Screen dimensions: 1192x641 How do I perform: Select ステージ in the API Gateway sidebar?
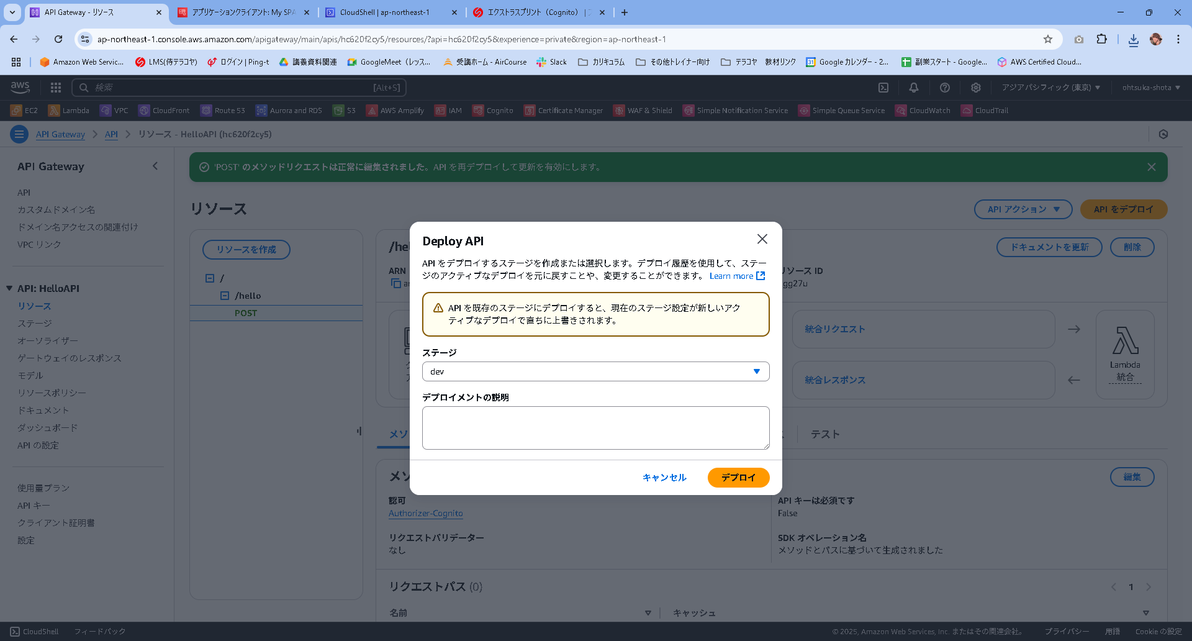(35, 323)
